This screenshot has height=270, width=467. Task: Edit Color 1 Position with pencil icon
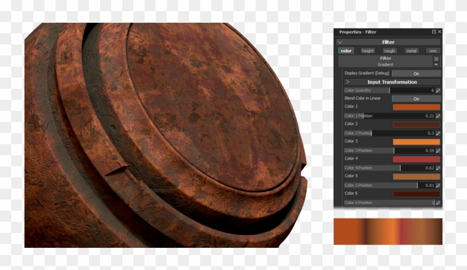pos(438,116)
